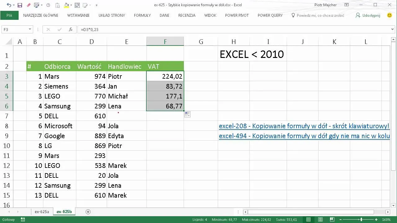397x223 pixels.
Task: Switch to the FORMUŁY ribbon tab
Action: 142,15
